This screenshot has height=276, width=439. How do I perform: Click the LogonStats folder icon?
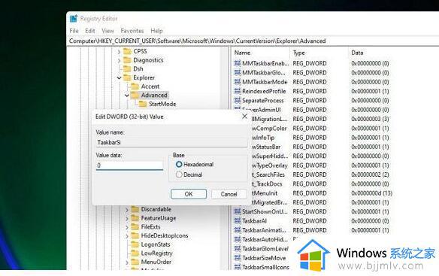coord(135,244)
